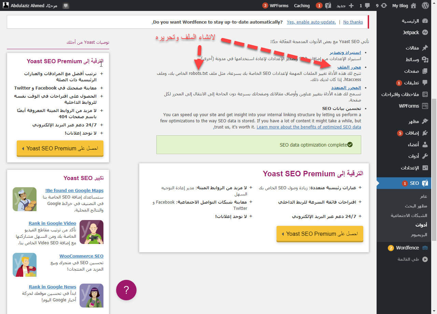Image resolution: width=437 pixels, height=314 pixels.
Task: Open the مقالات (Posts) pin icon
Action: pyautogui.click(x=425, y=48)
